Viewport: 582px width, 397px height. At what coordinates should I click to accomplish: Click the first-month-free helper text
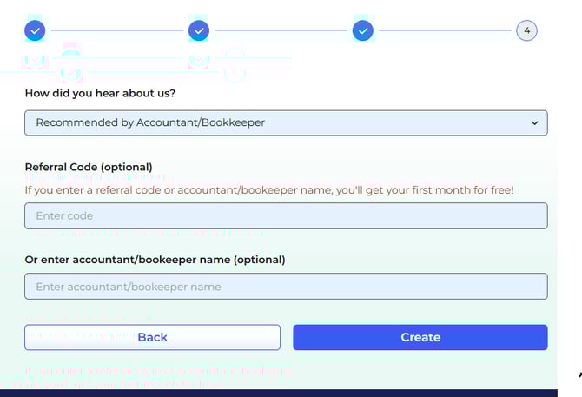(x=269, y=189)
